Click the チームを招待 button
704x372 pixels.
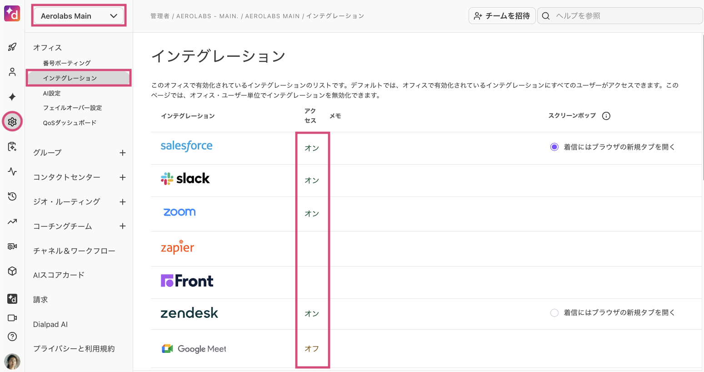tap(502, 15)
